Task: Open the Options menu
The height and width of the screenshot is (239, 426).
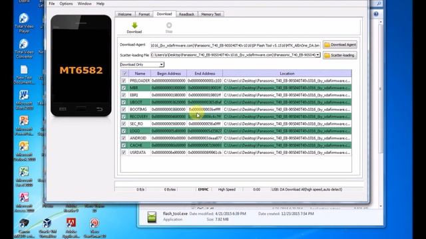Action: pyautogui.click(x=66, y=3)
